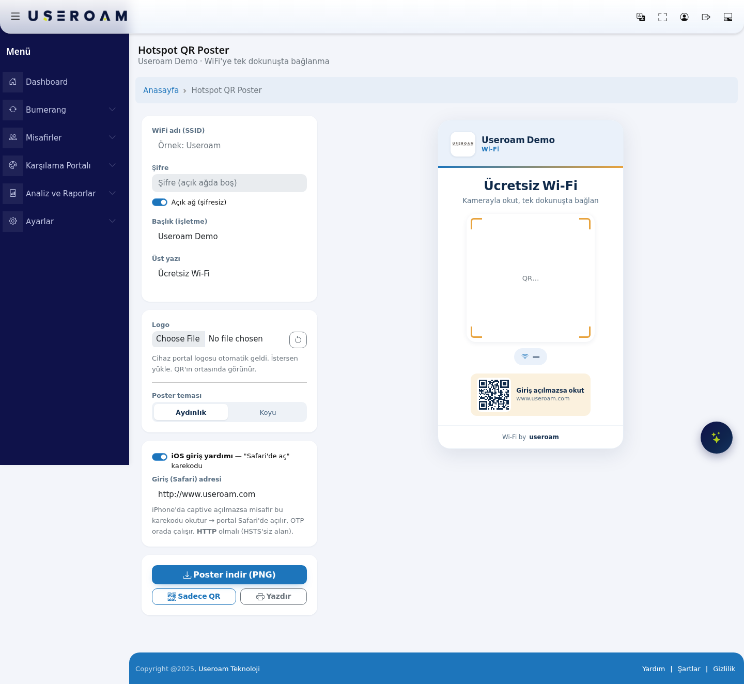744x684 pixels.
Task: Click the Misafirler people icon
Action: (x=13, y=137)
